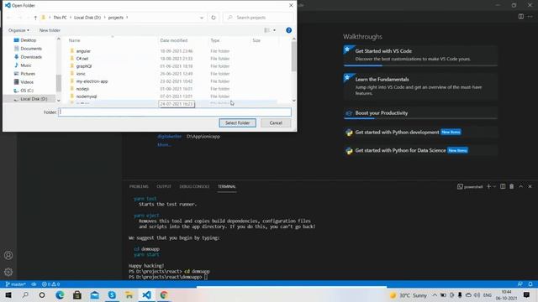The width and height of the screenshot is (538, 302).
Task: Open Chrome from the taskbar
Action: coord(164,294)
